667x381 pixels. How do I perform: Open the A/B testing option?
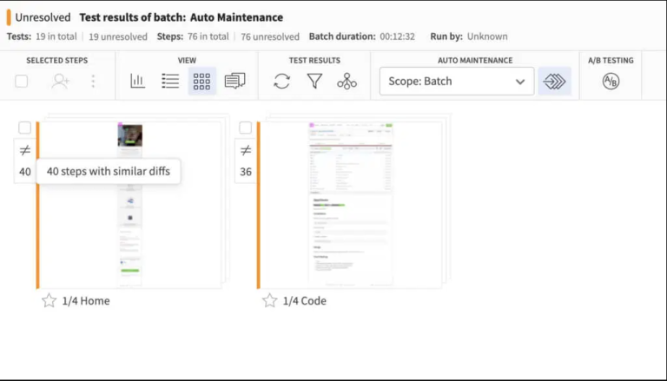611,82
